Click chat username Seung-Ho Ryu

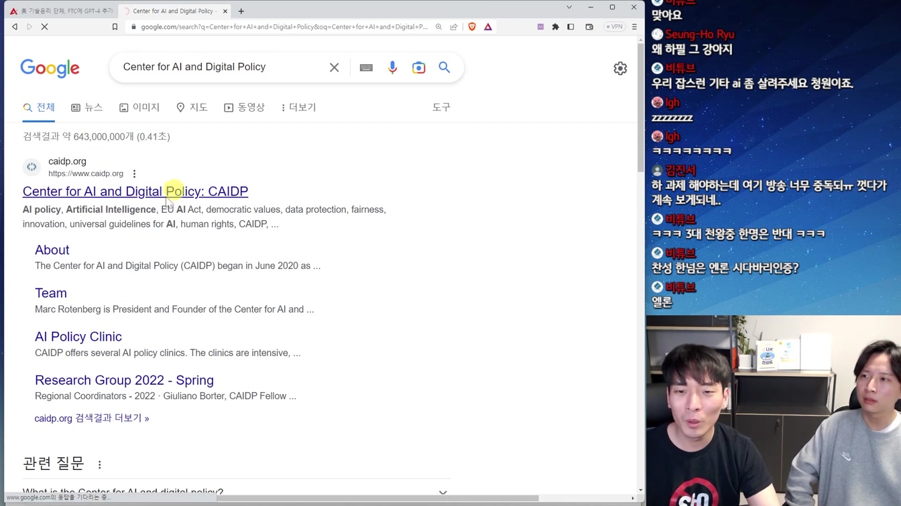pyautogui.click(x=700, y=35)
